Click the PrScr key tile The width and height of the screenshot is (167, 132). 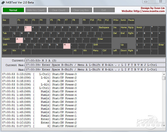click(116, 21)
